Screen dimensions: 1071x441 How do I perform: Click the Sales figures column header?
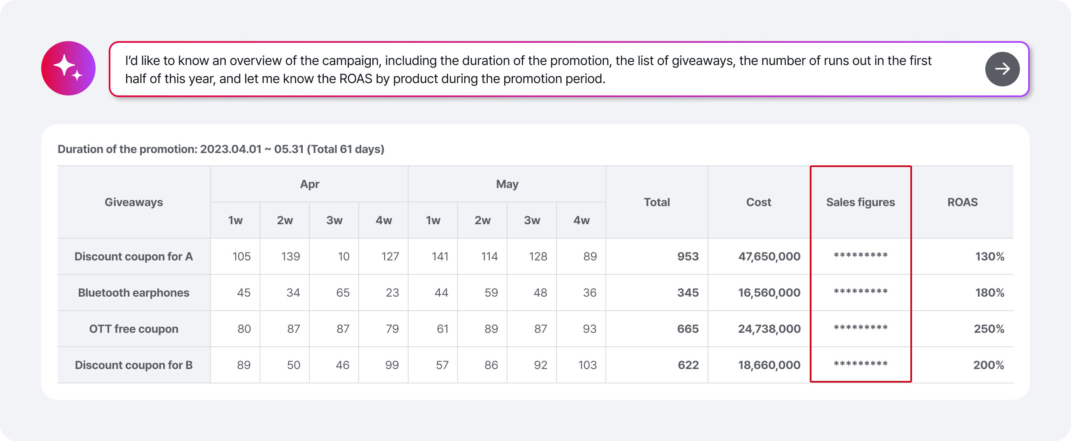(861, 202)
